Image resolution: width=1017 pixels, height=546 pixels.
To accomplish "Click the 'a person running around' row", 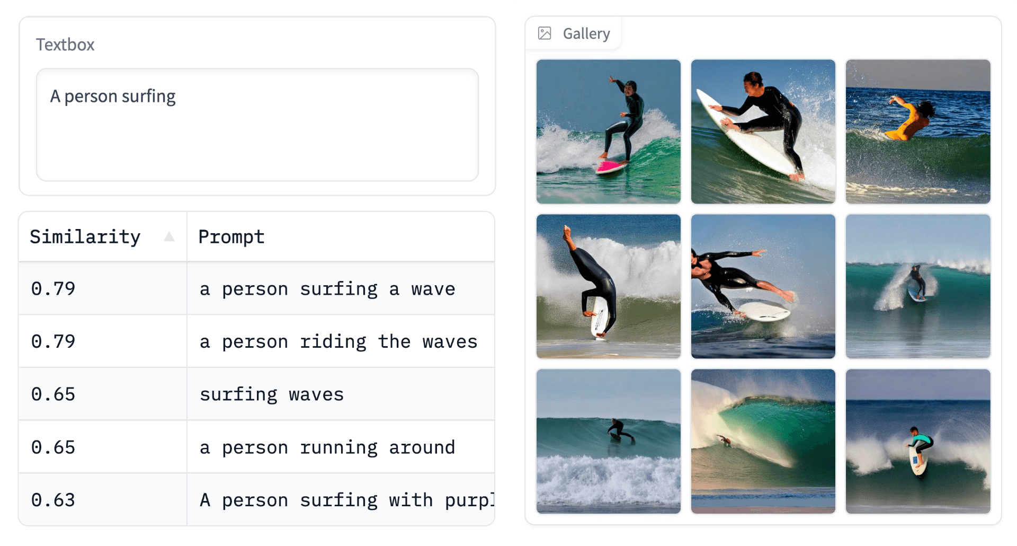I will pyautogui.click(x=327, y=447).
